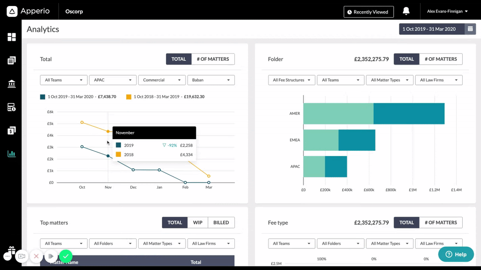Open All Law Firms dropdown in Top matters
The height and width of the screenshot is (270, 481).
point(211,244)
